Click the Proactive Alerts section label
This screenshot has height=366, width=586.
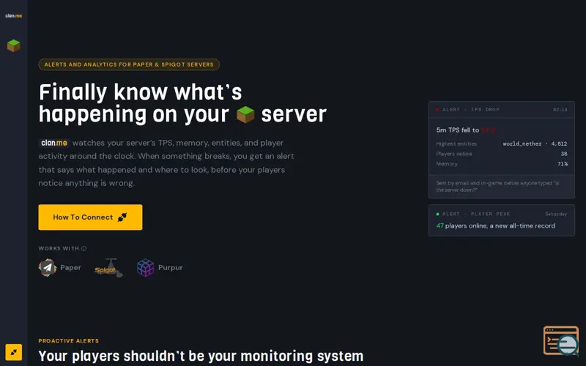pos(69,340)
